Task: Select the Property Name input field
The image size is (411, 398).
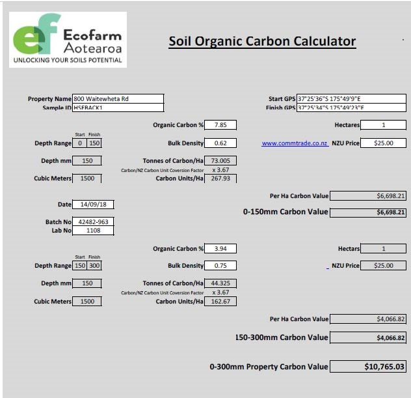Action: [x=118, y=99]
